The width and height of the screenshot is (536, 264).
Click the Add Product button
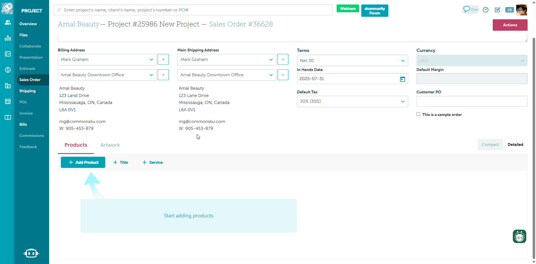(83, 162)
